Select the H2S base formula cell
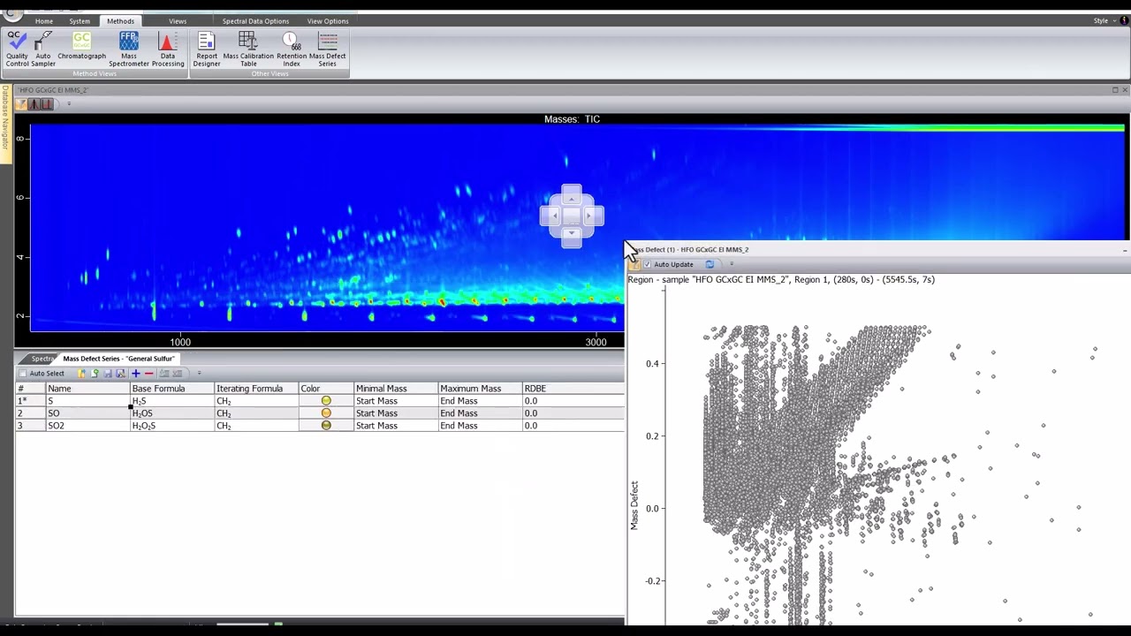The width and height of the screenshot is (1131, 636). point(171,401)
